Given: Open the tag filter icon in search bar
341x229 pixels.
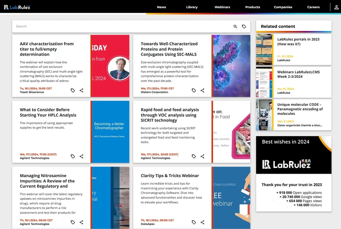Looking at the screenshot, I should (x=244, y=26).
